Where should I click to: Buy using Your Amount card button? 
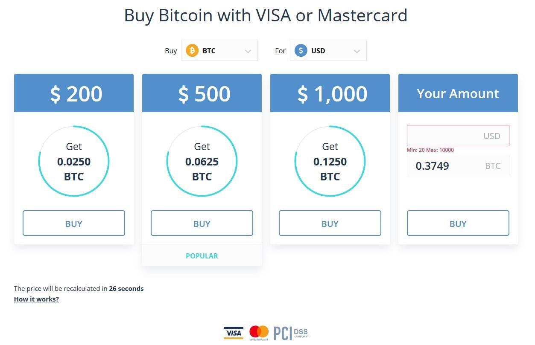pos(458,223)
